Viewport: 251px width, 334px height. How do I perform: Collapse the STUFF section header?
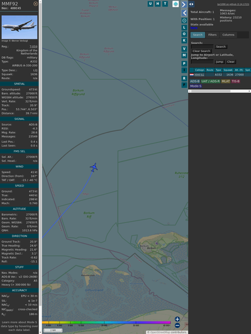tap(19, 267)
